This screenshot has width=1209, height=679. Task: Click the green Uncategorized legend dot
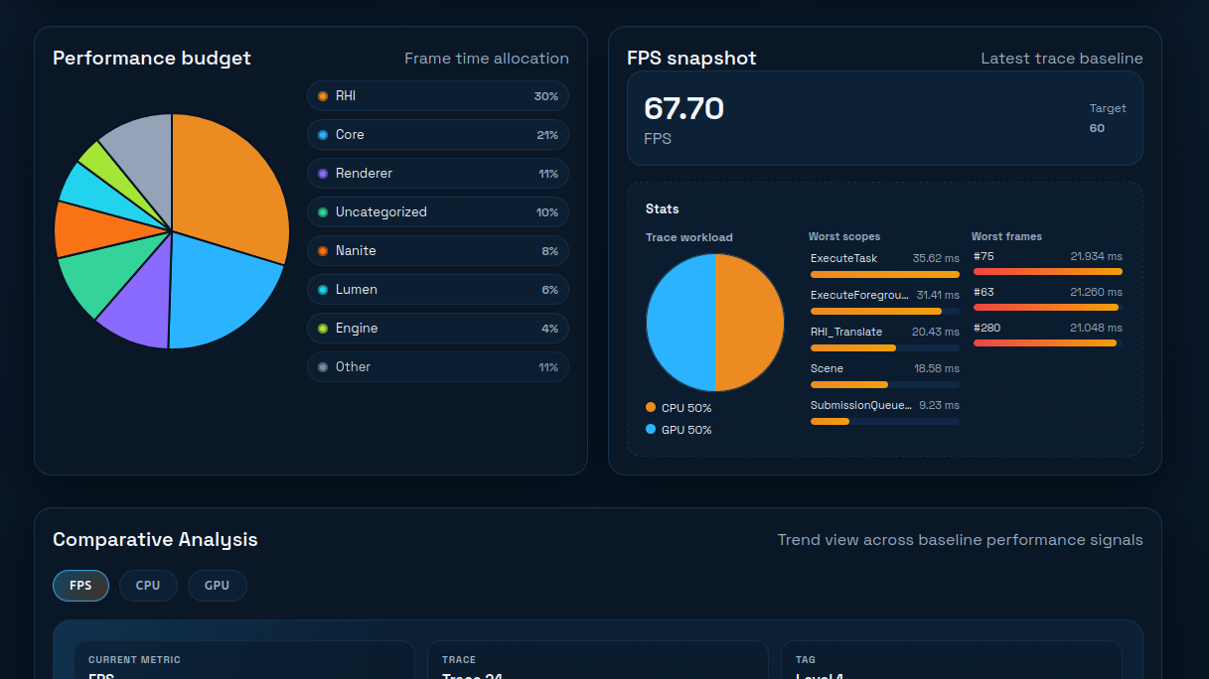[x=323, y=212]
